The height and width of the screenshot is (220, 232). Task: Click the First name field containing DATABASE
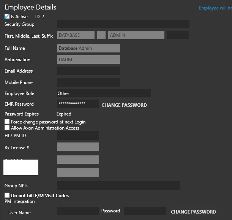tap(76, 35)
